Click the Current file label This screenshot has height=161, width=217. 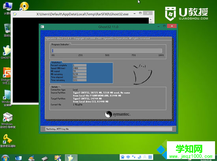pyautogui.click(x=56, y=105)
